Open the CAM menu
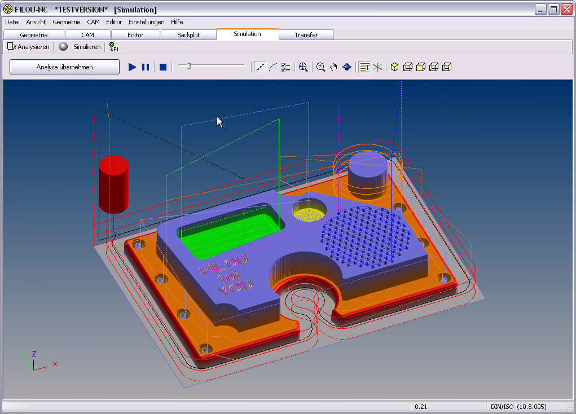Image resolution: width=576 pixels, height=414 pixels. [x=93, y=22]
